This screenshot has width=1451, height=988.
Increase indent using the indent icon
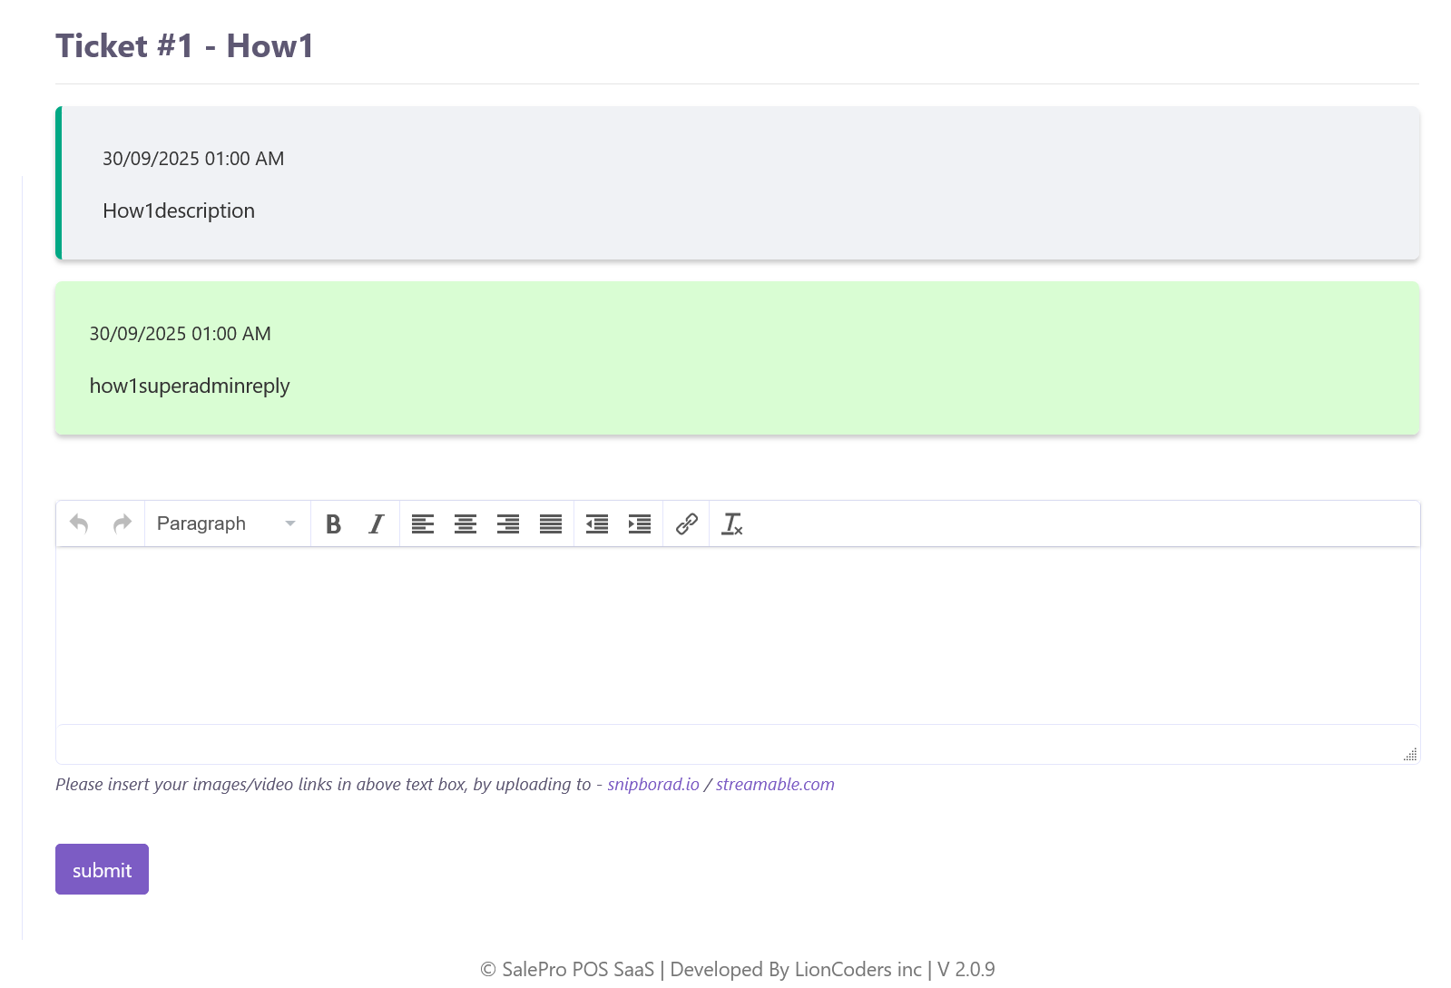click(640, 523)
